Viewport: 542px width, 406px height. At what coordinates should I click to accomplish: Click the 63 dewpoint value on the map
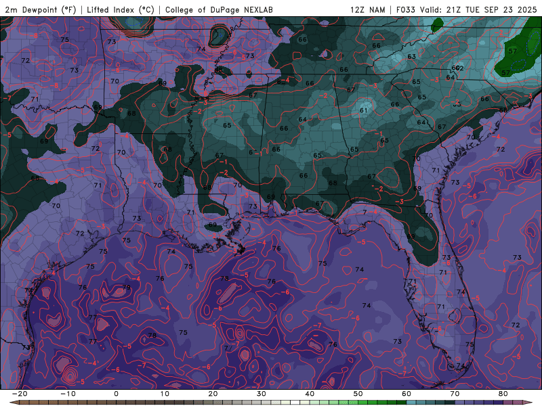click(411, 57)
